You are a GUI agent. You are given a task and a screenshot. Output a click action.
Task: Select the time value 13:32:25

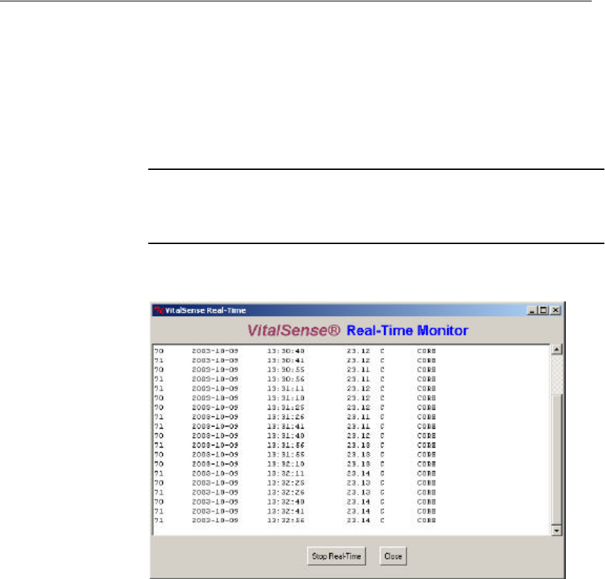(285, 483)
